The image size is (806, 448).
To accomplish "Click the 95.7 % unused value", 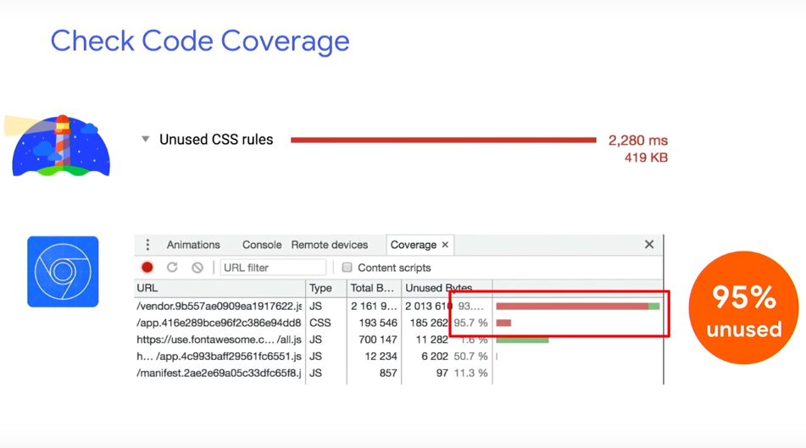I will [x=470, y=323].
